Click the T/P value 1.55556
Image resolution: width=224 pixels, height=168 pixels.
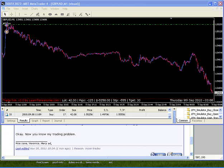120,115
